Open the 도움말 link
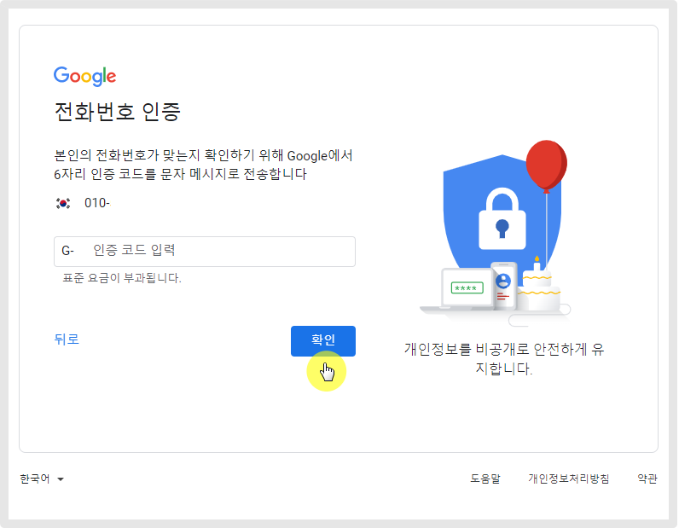Image resolution: width=679 pixels, height=528 pixels. point(485,479)
